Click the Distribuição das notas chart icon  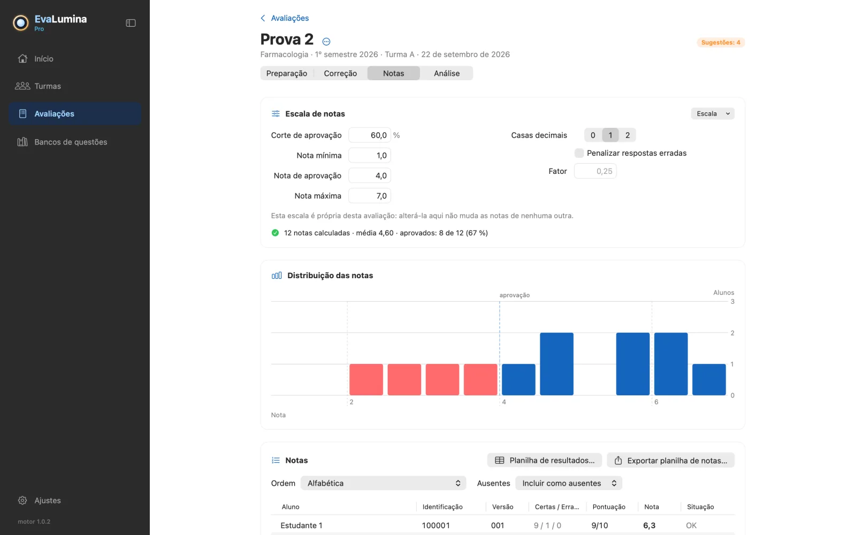point(277,276)
